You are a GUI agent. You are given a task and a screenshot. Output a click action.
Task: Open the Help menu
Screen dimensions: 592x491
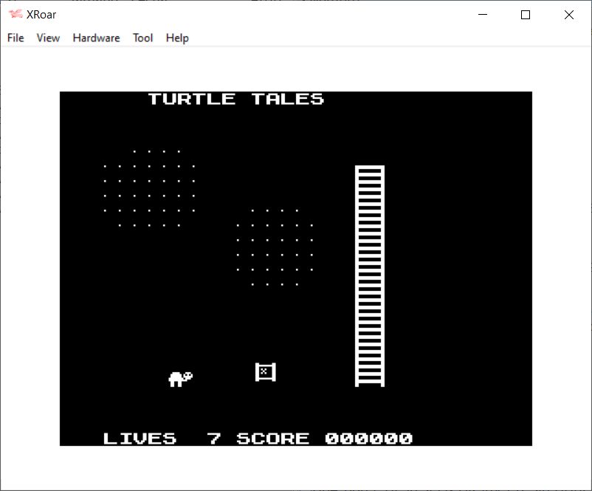177,38
